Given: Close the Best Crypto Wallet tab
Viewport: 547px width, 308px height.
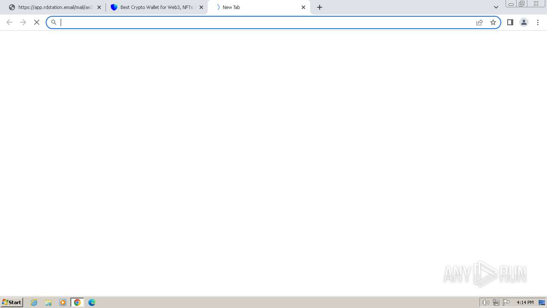Looking at the screenshot, I should coord(201,7).
